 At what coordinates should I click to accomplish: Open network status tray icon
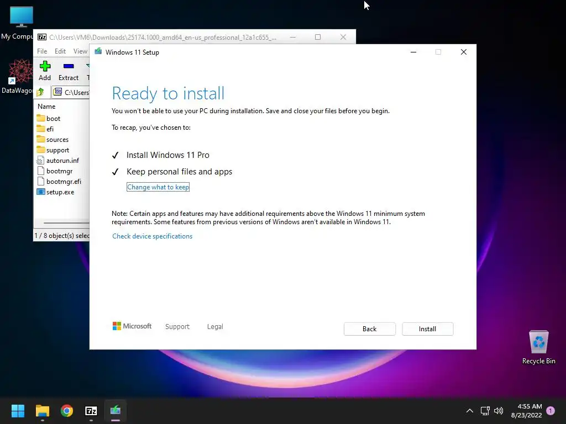485,411
